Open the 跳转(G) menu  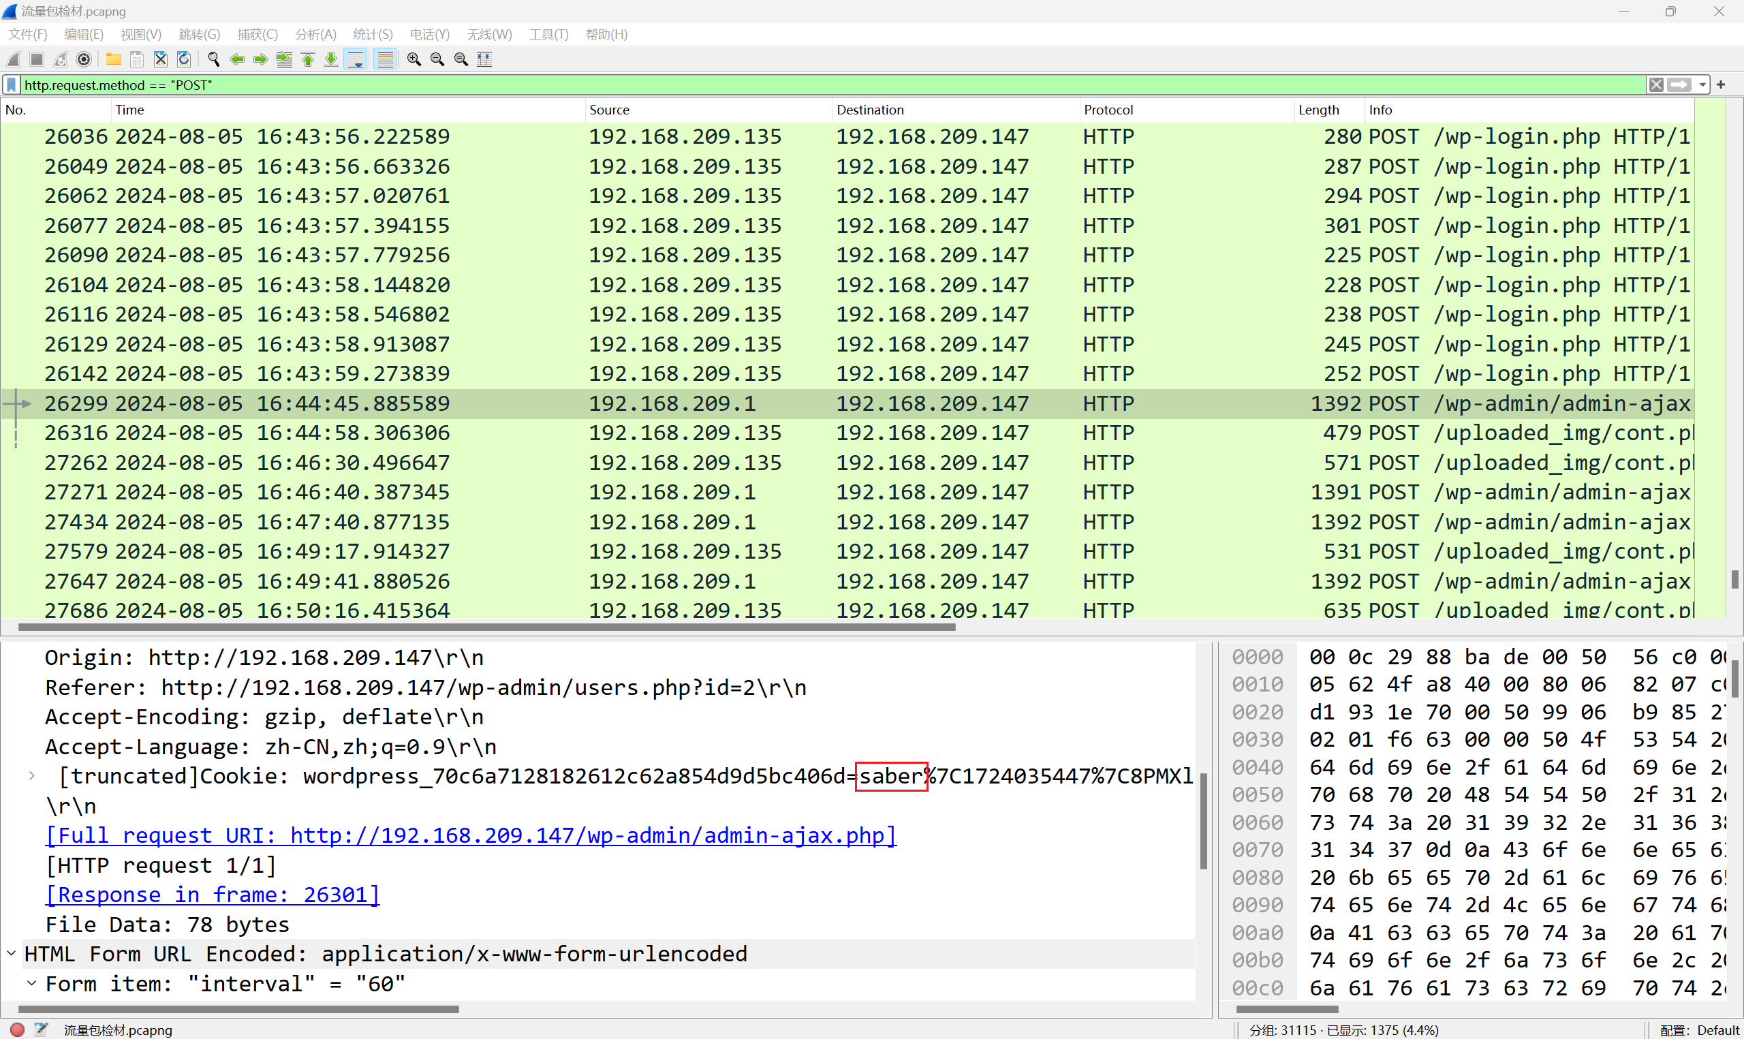(x=200, y=34)
